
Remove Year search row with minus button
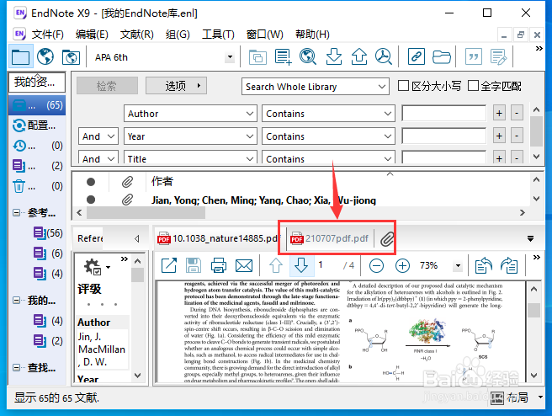517,136
